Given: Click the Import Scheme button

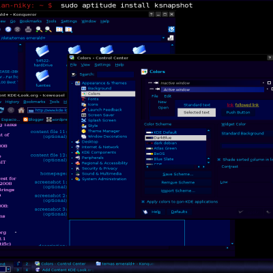Looking at the screenshot, I should coord(178,191).
